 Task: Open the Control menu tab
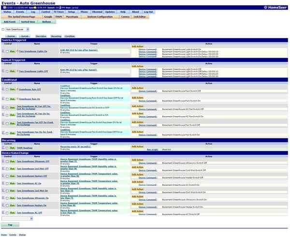pyautogui.click(x=46, y=12)
